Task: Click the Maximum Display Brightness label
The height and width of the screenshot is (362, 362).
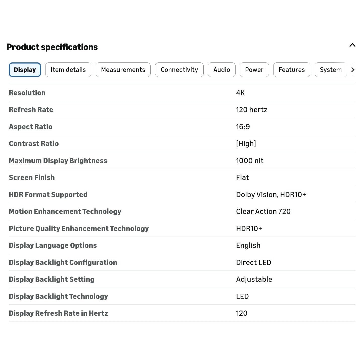Action: point(58,161)
